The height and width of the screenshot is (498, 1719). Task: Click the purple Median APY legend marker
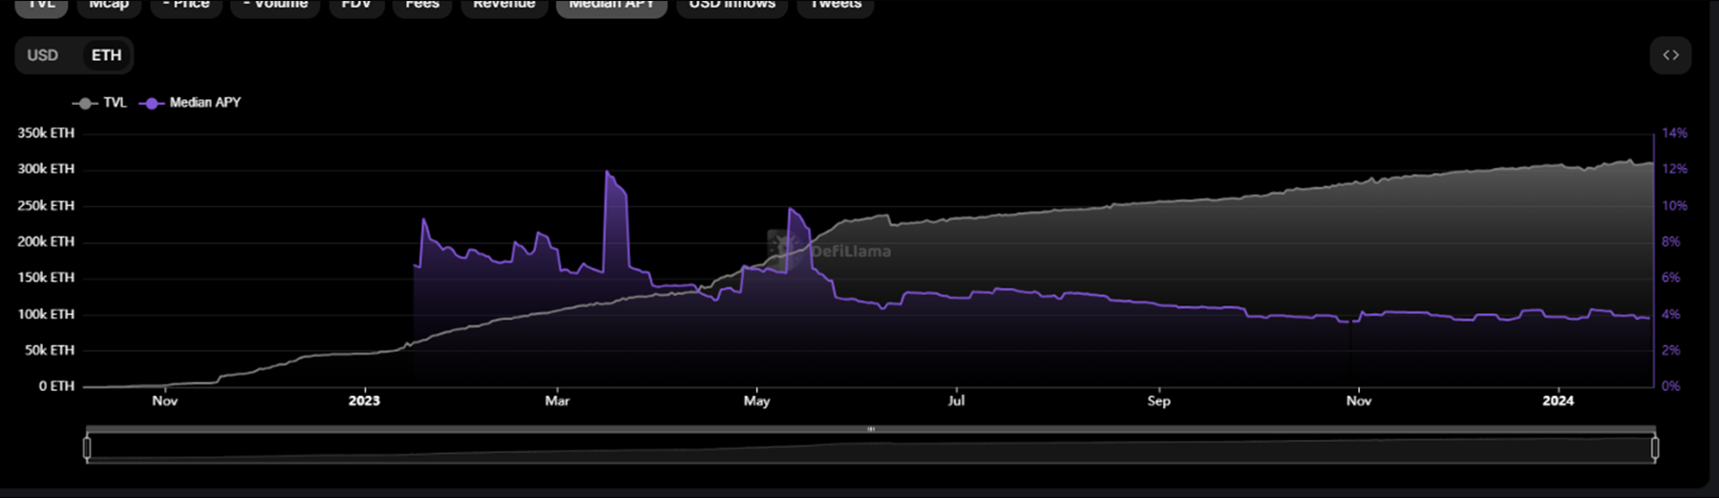tap(151, 103)
